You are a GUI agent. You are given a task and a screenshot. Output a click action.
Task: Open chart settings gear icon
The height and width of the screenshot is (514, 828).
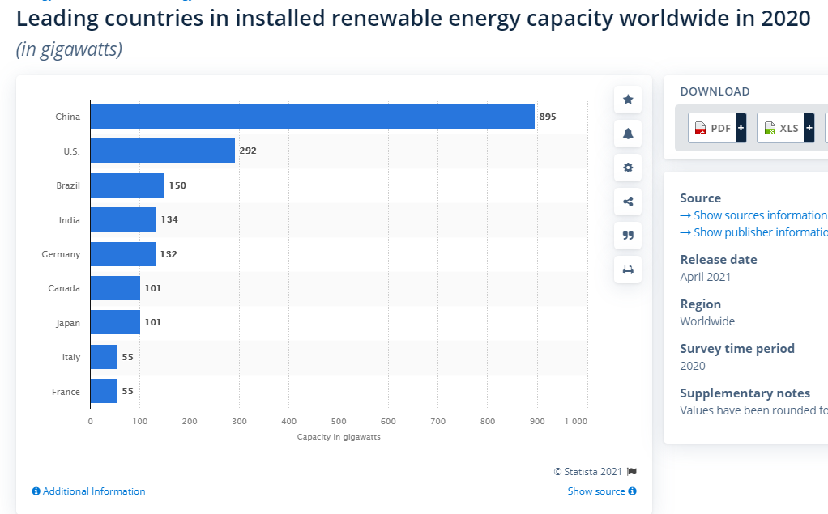pos(628,168)
